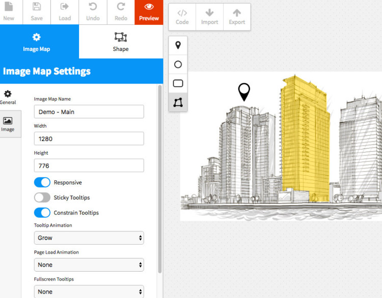Image resolution: width=382 pixels, height=298 pixels.
Task: Edit the Image Map Name field
Action: 89,112
